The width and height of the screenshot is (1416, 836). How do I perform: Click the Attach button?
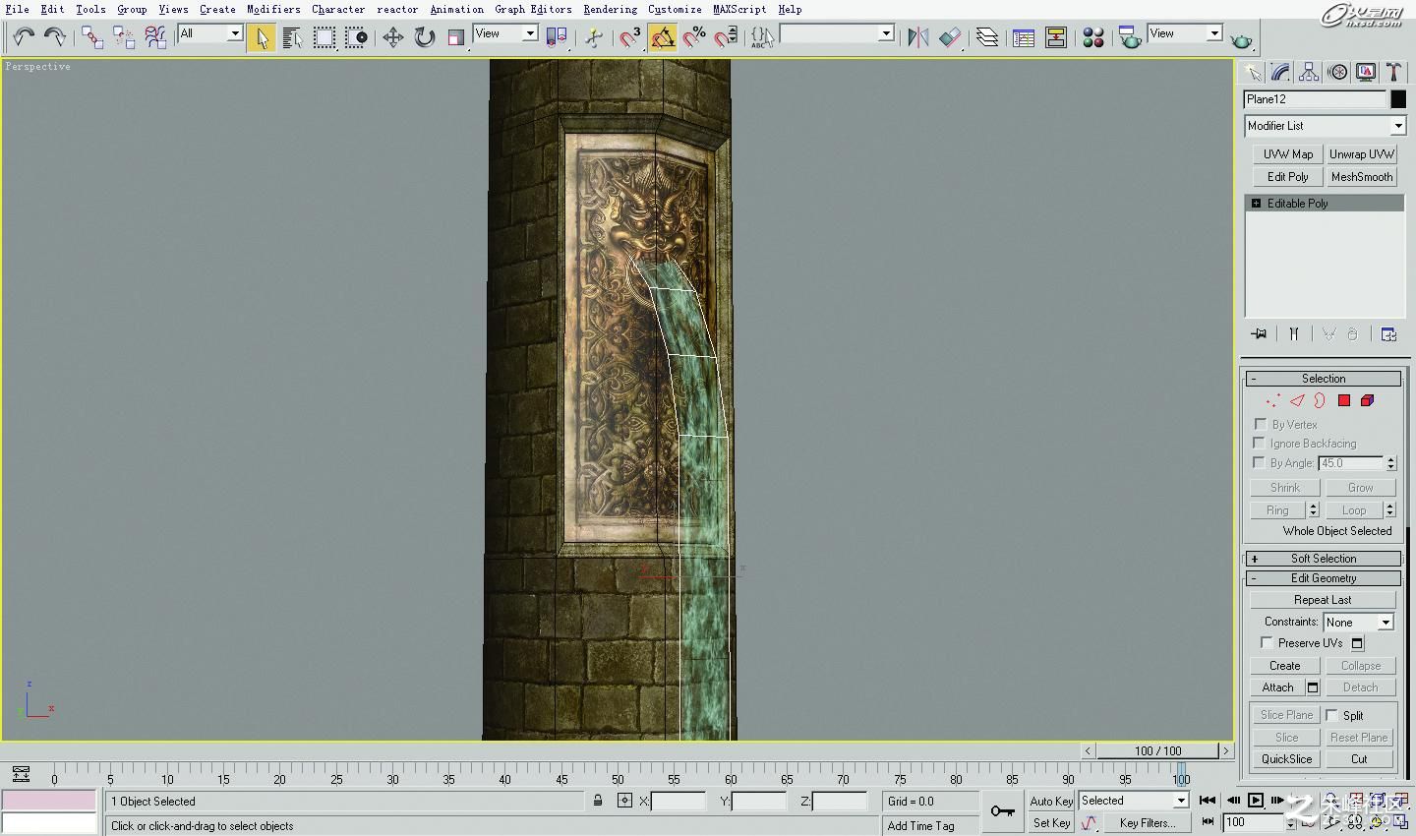tap(1277, 687)
